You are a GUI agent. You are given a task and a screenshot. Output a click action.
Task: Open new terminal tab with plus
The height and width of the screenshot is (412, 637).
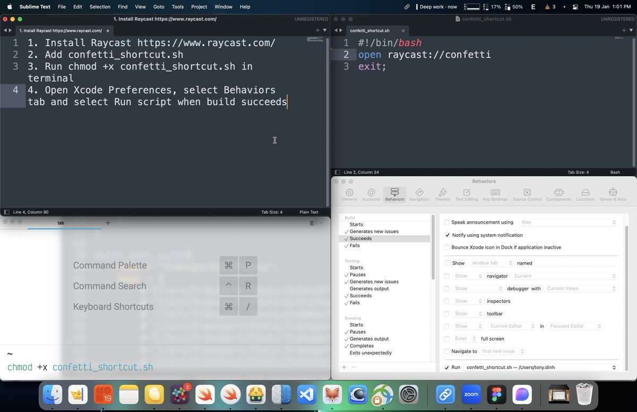point(108,223)
